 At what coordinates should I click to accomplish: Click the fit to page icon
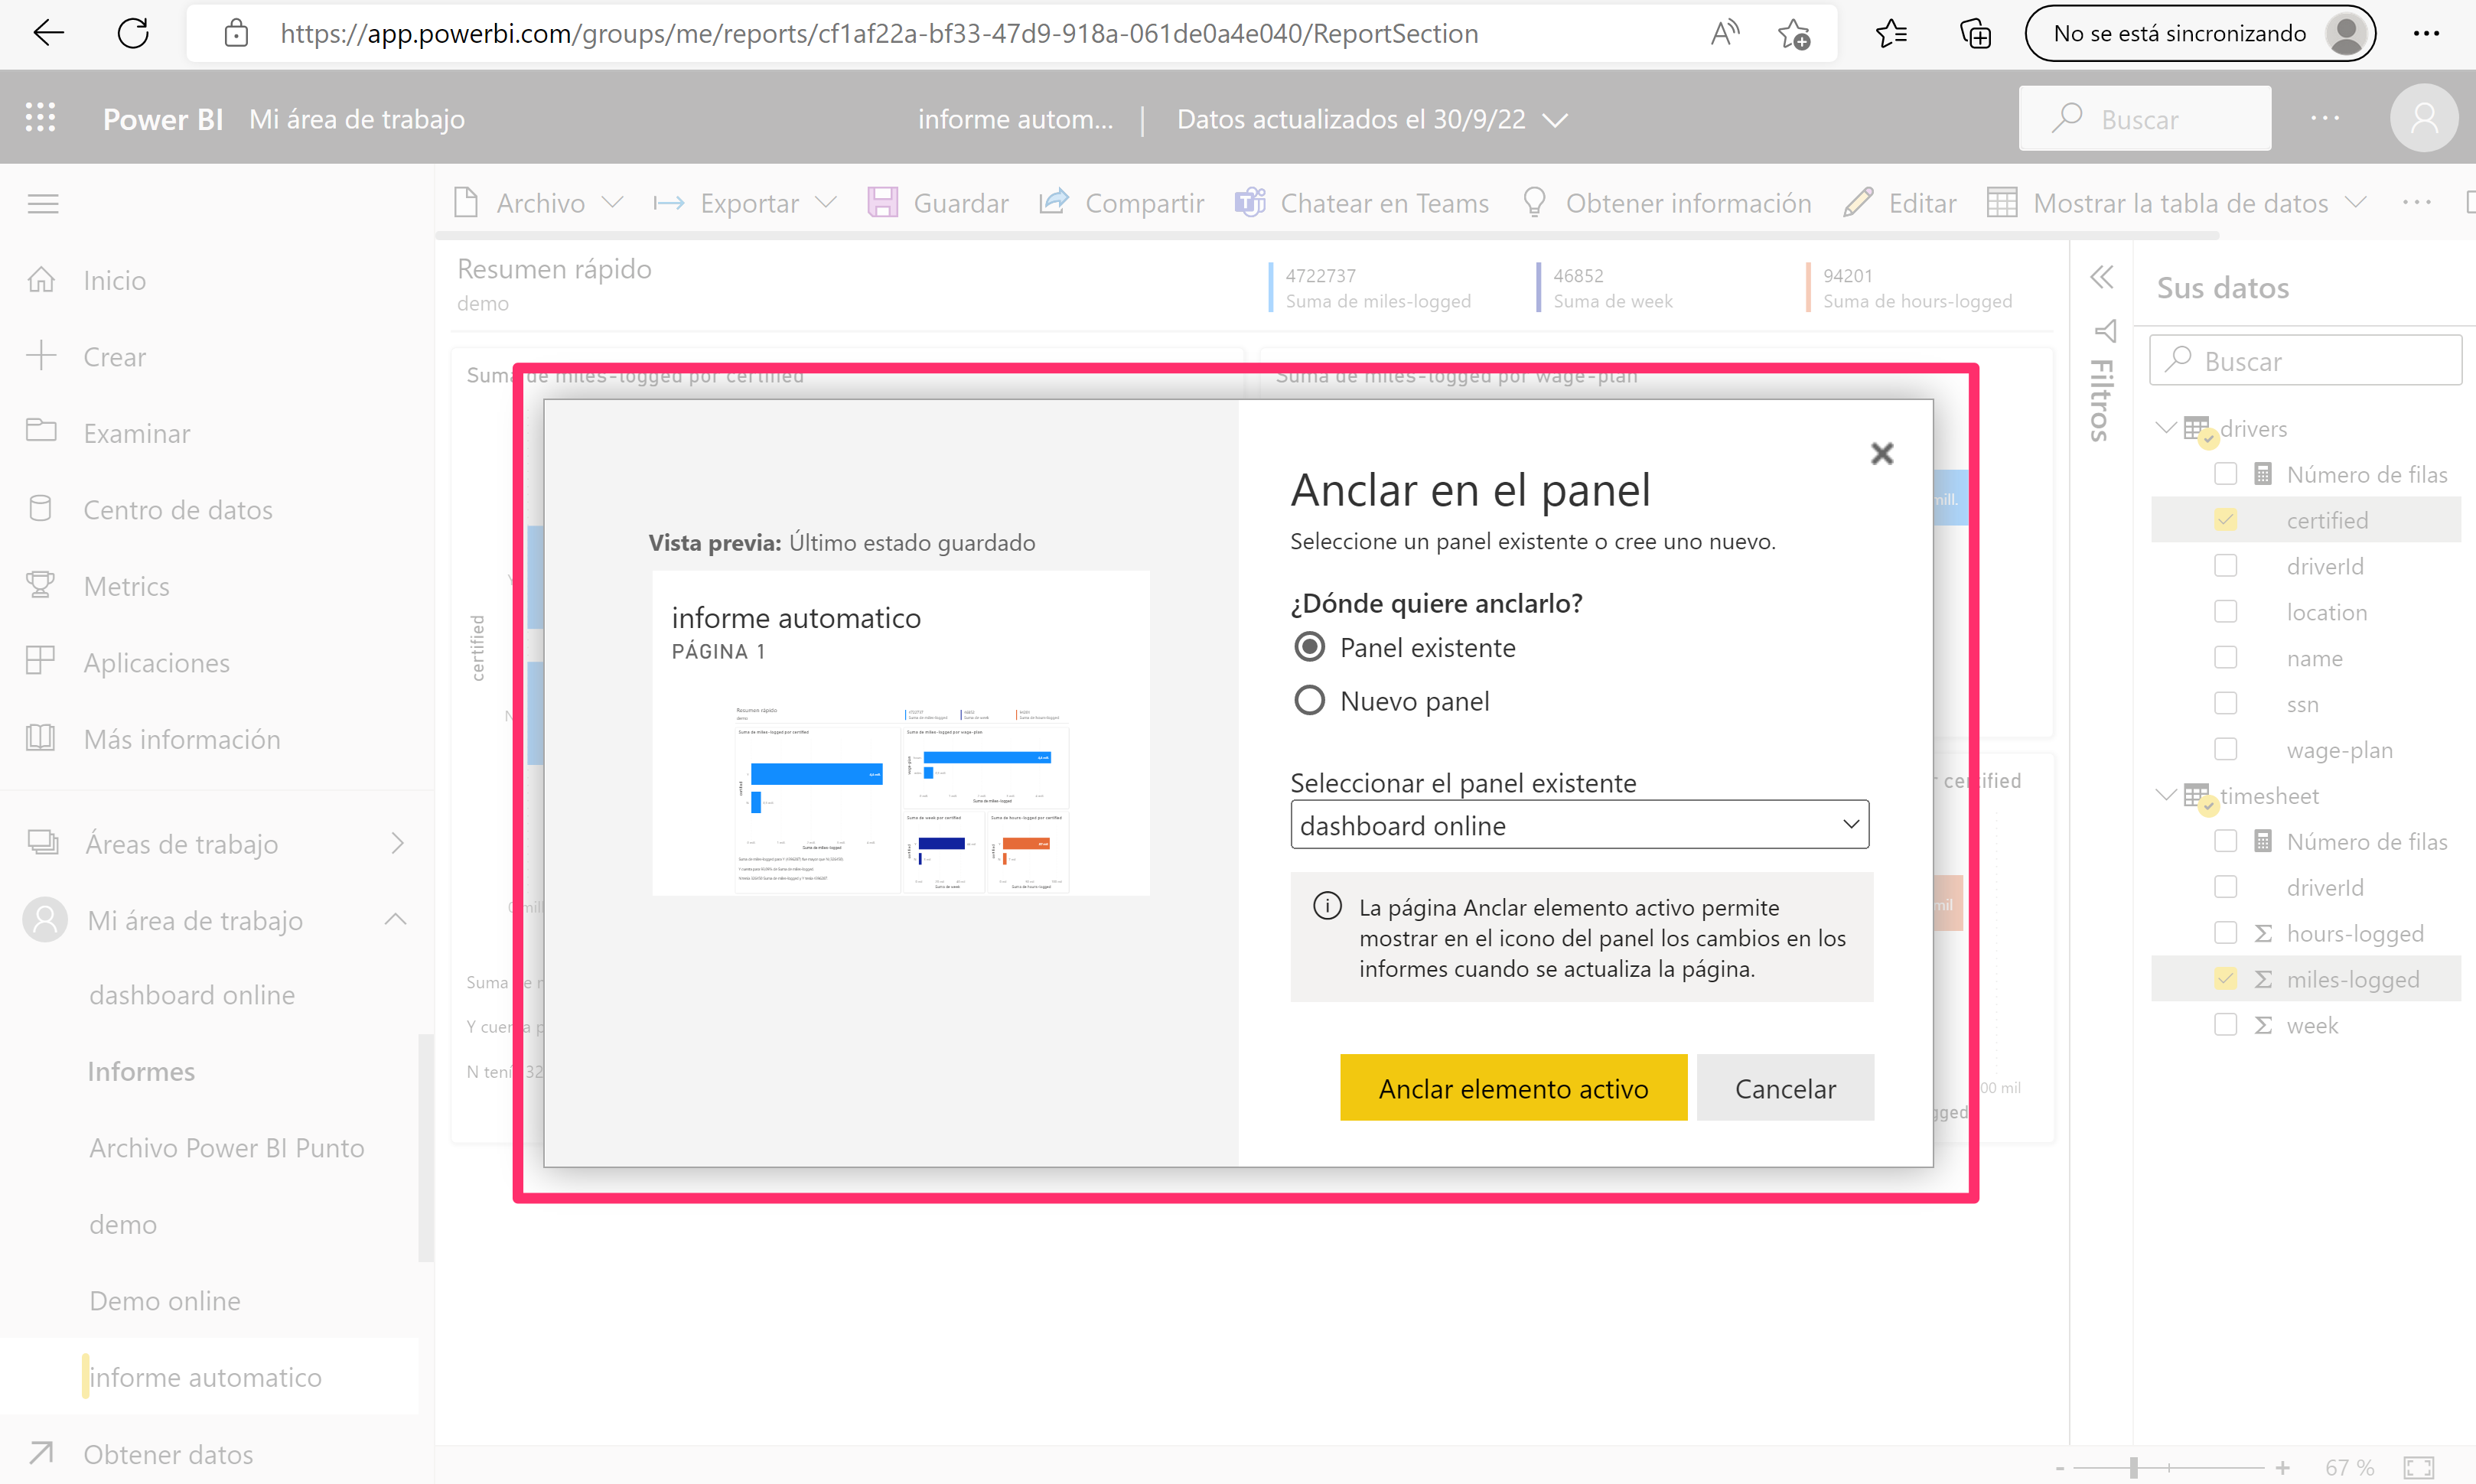point(2419,1468)
